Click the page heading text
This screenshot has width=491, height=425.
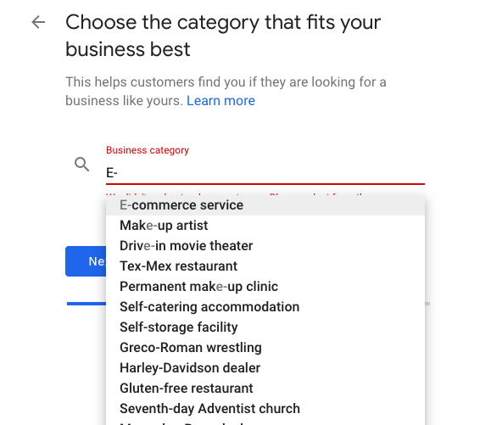[x=223, y=36]
